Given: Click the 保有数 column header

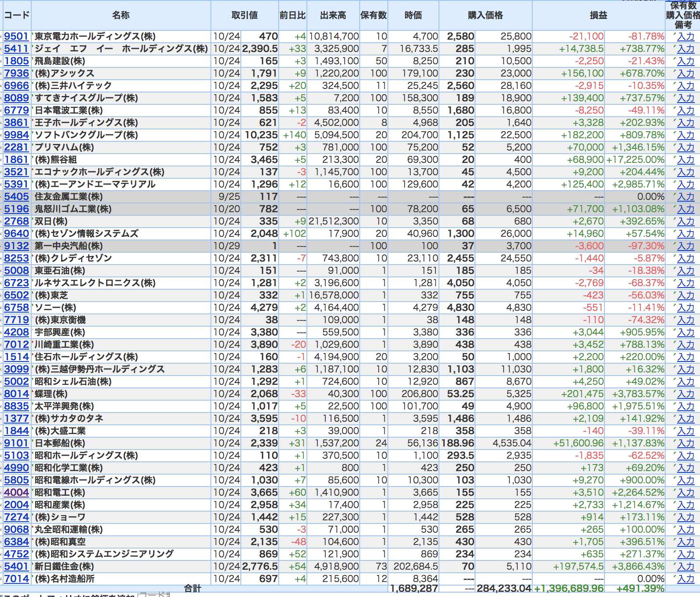Looking at the screenshot, I should (x=373, y=15).
